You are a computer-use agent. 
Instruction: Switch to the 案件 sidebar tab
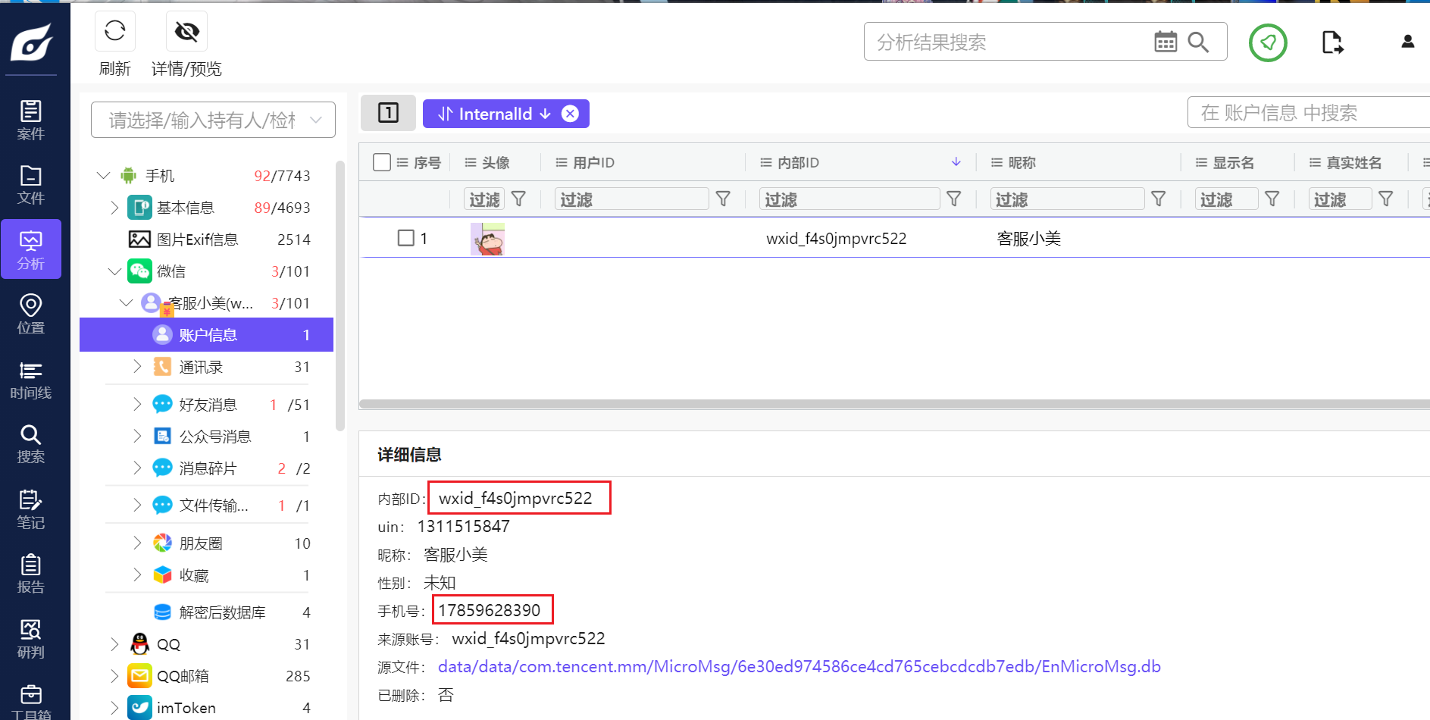(31, 120)
